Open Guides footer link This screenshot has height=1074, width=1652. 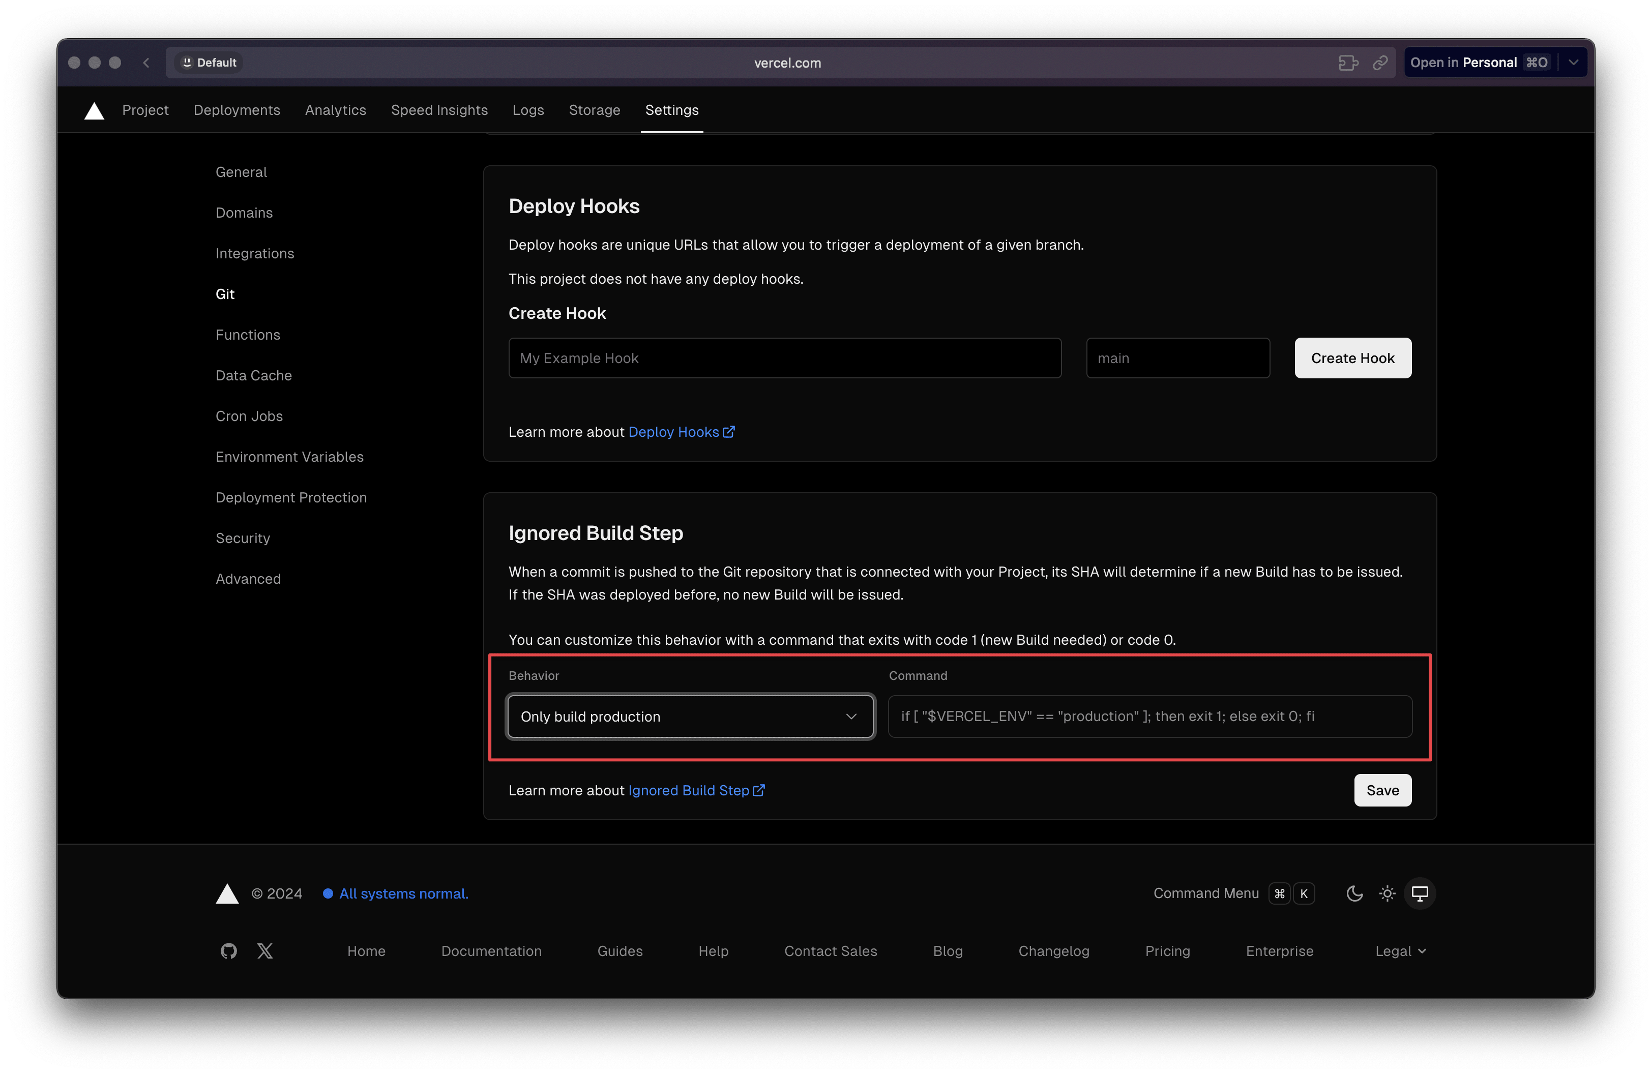[x=620, y=950]
